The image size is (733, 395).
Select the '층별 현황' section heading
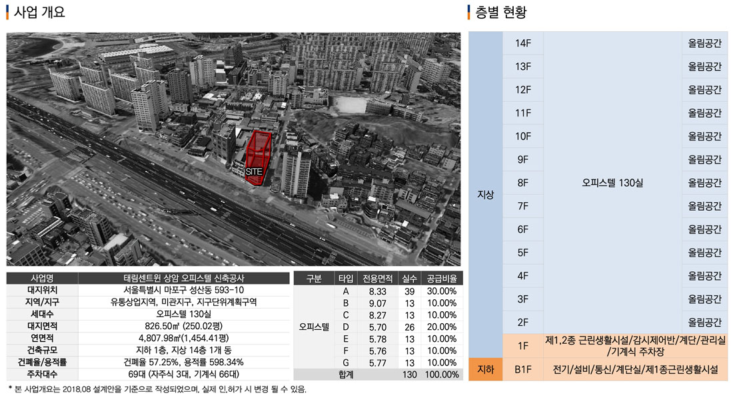tap(500, 12)
